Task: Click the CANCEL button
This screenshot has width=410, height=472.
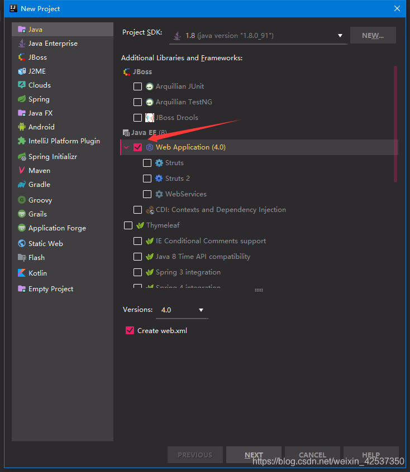Action: [x=312, y=455]
